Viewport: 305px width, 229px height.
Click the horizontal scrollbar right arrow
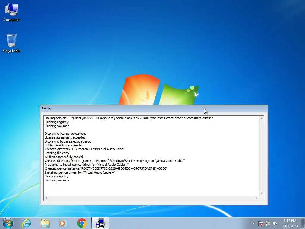coord(256,198)
